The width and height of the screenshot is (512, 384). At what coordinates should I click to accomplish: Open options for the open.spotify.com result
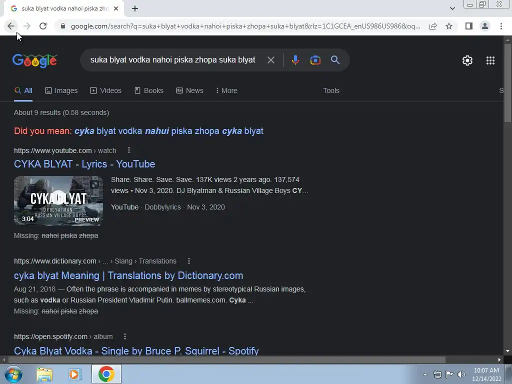pos(124,336)
